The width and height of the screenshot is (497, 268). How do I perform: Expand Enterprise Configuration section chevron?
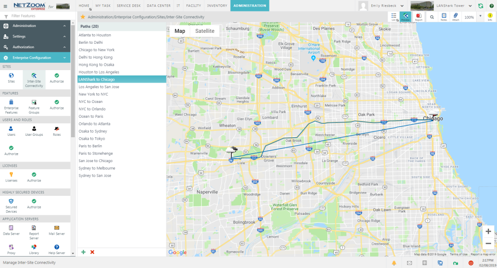[65, 58]
